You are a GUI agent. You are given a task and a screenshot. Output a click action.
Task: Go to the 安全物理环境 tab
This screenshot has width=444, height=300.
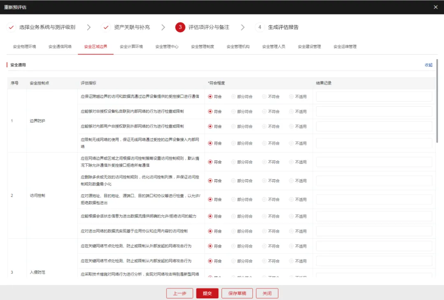24,47
